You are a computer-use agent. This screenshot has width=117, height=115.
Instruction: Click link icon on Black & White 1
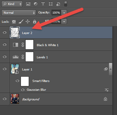[x=23, y=45]
